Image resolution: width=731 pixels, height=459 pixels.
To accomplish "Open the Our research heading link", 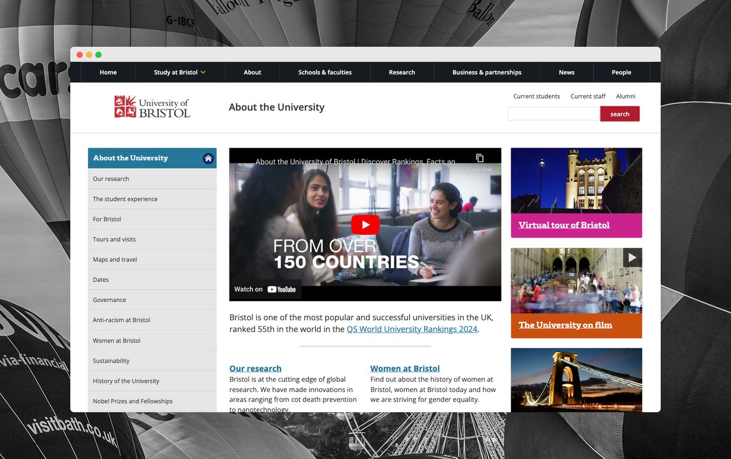I will click(255, 368).
